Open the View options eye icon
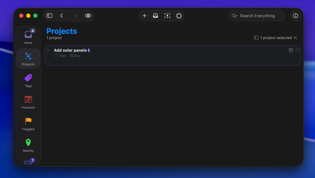The width and height of the screenshot is (315, 178). tap(88, 16)
